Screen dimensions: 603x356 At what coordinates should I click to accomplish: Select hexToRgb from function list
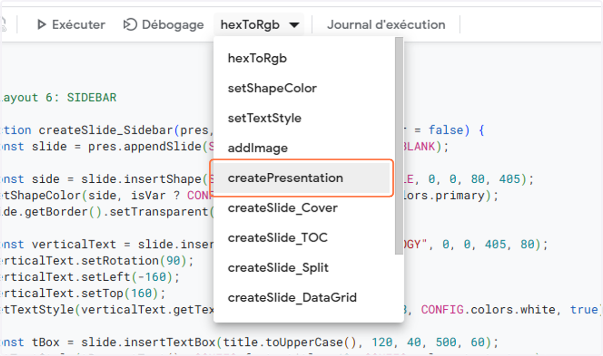click(x=305, y=58)
